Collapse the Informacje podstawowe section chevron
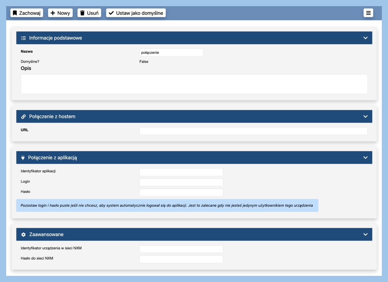Image resolution: width=388 pixels, height=282 pixels. pos(365,38)
